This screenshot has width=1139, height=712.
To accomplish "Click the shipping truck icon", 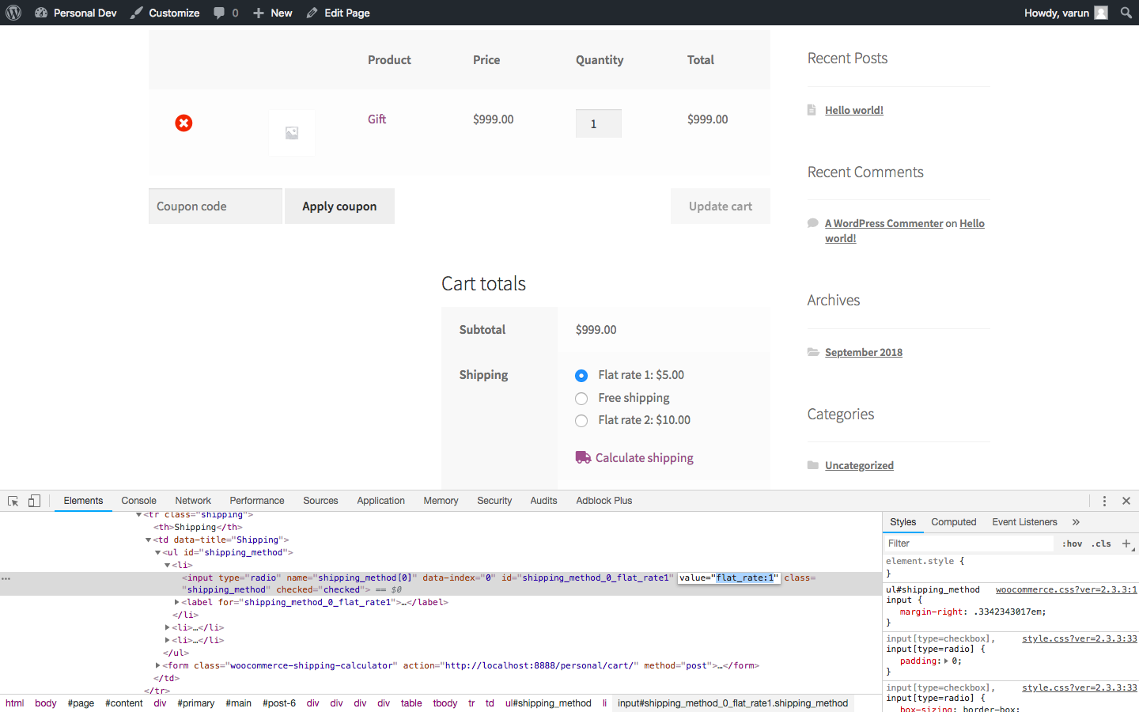I will (583, 457).
